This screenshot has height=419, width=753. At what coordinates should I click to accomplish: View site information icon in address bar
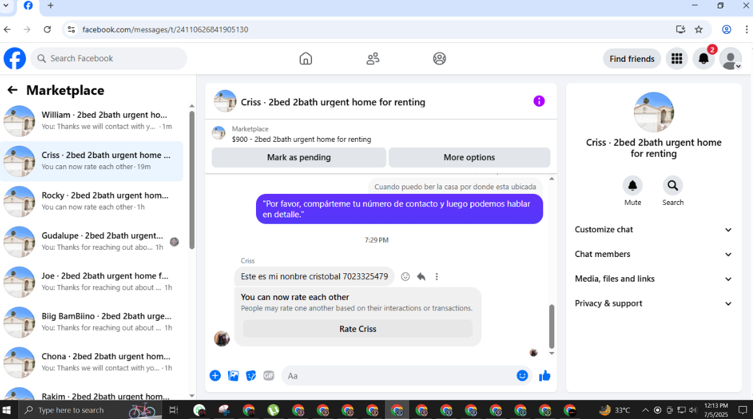pyautogui.click(x=71, y=29)
